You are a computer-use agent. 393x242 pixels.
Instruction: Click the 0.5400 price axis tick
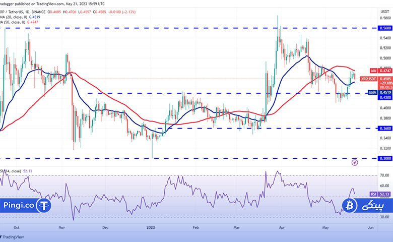point(385,38)
